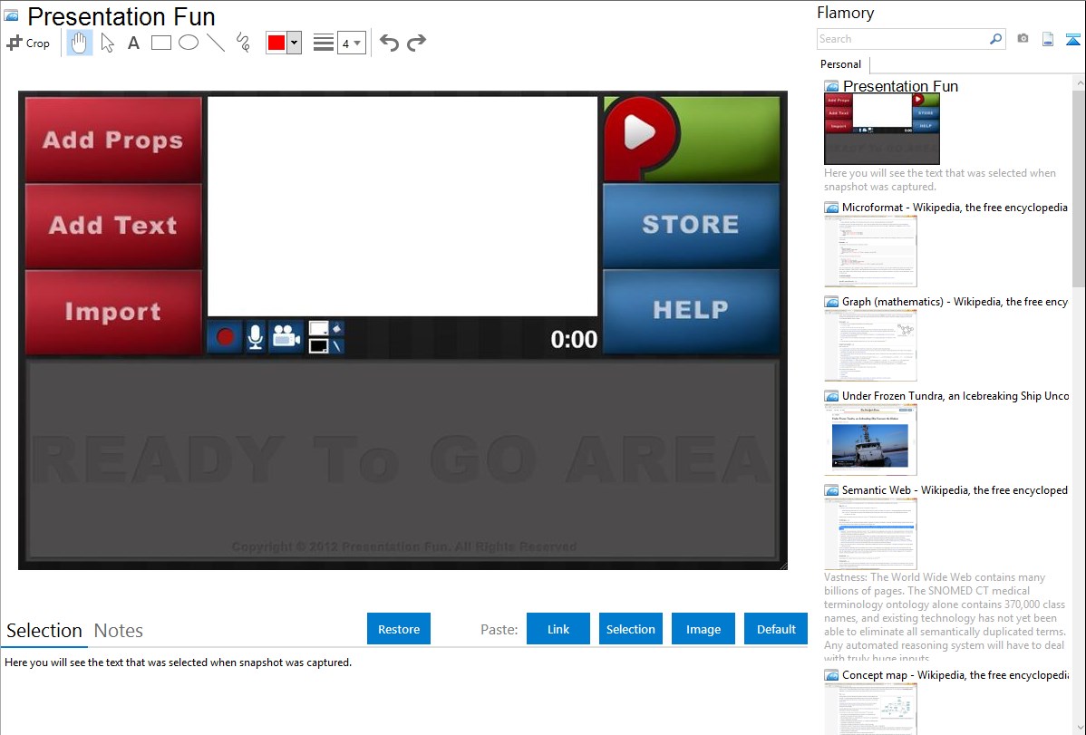The image size is (1086, 735).
Task: Choose the arrow pointer tool
Action: click(x=107, y=43)
